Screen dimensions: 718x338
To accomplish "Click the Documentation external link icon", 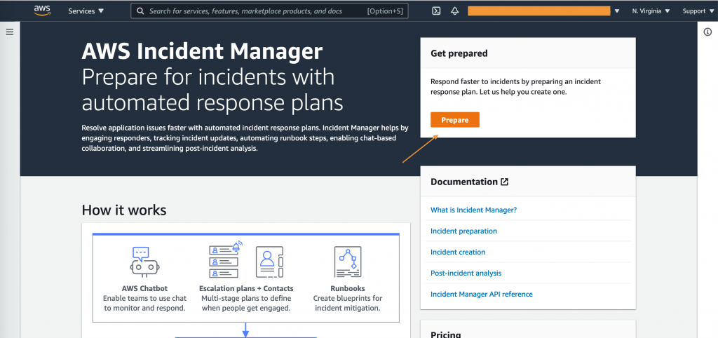I will pyautogui.click(x=504, y=182).
